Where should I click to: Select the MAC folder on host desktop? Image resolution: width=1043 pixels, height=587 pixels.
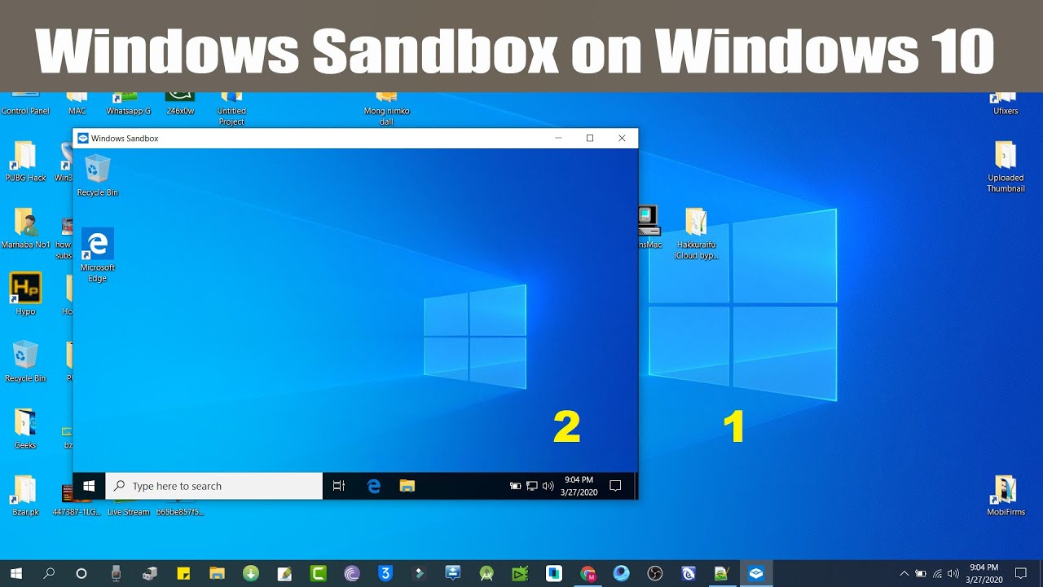(x=77, y=104)
